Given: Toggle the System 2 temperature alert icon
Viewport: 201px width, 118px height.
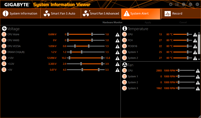Looking at the screenshot, I should coord(195,58).
